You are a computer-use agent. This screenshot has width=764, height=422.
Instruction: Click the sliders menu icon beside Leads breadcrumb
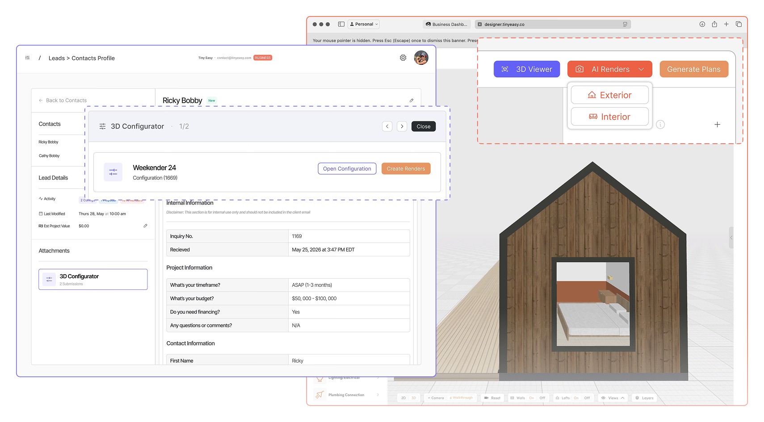point(28,58)
